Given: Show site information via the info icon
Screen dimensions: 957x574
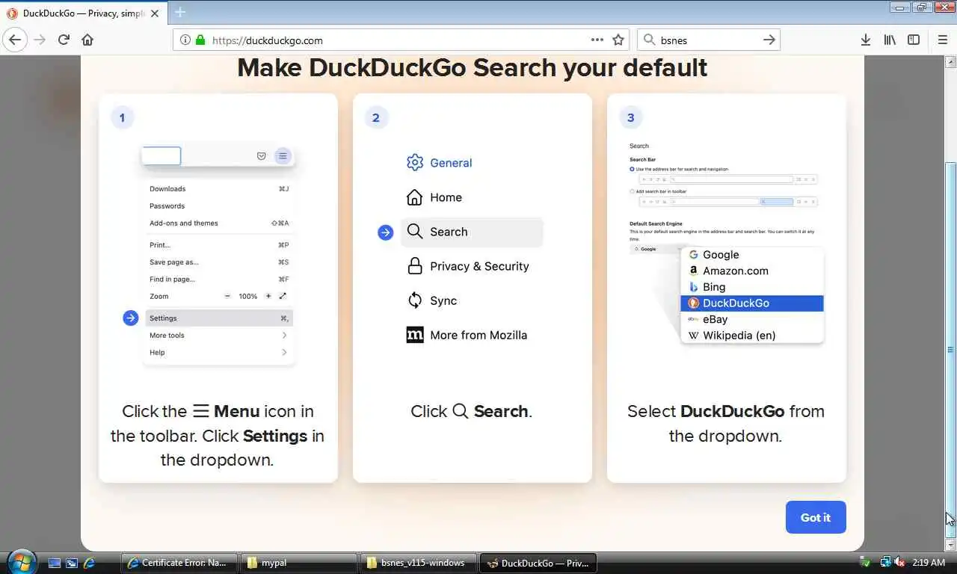Looking at the screenshot, I should (185, 40).
